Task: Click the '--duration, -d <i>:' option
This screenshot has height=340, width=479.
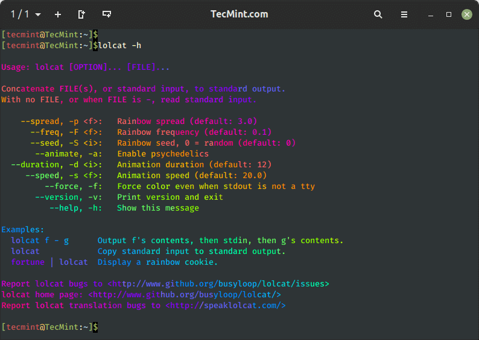Action: point(57,164)
